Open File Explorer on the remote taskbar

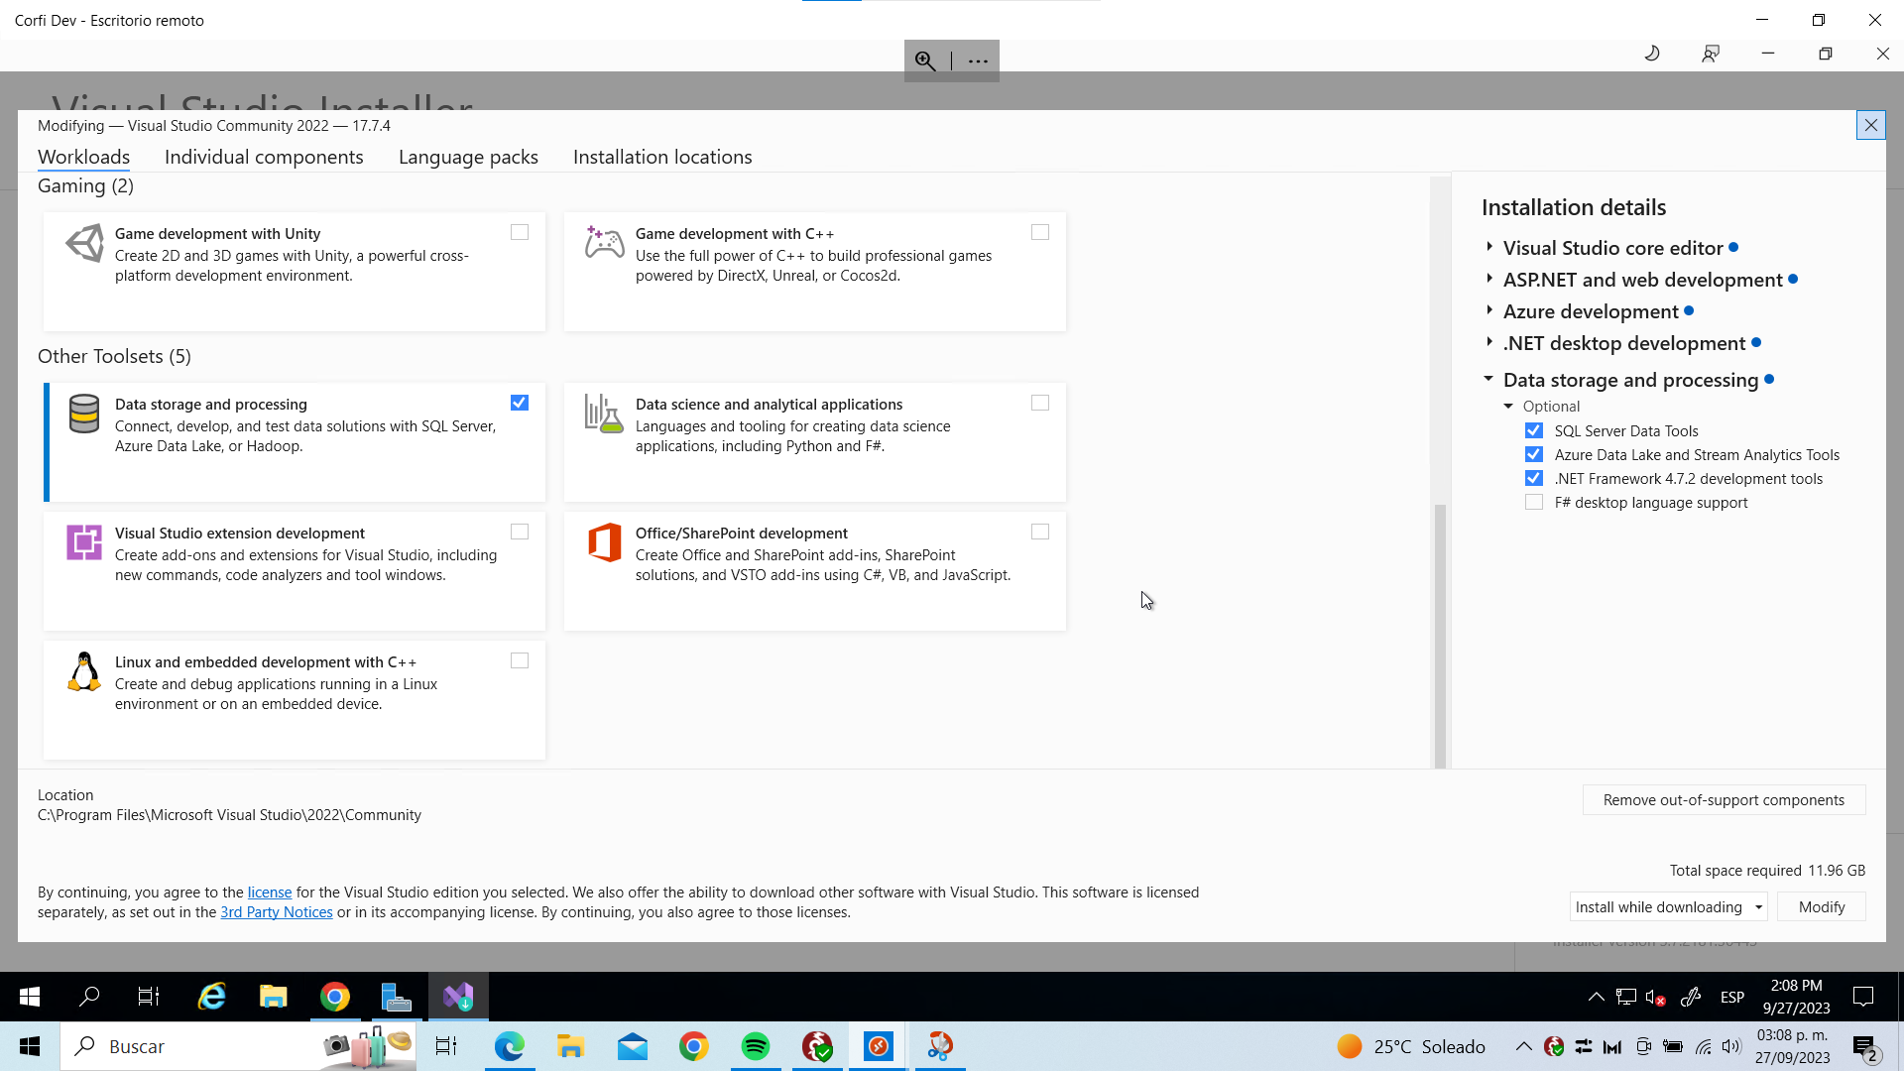coord(274,997)
